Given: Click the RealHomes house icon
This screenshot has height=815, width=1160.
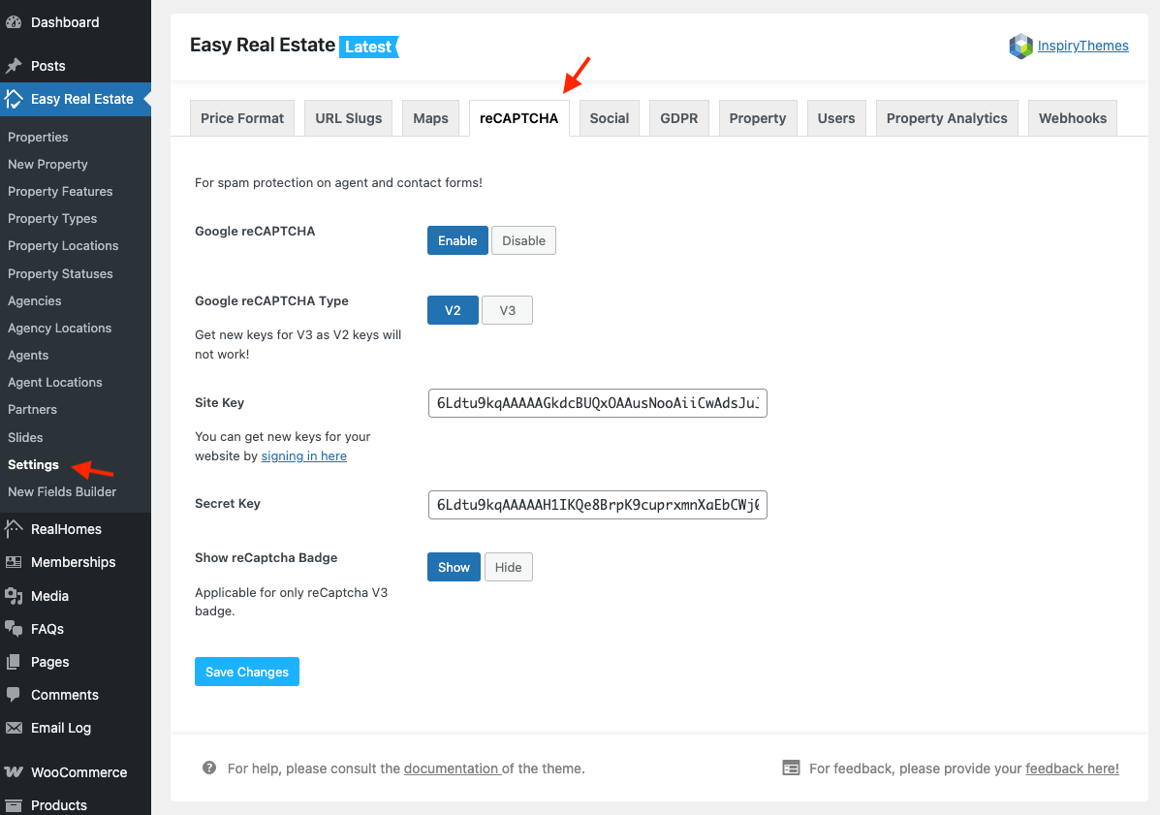Looking at the screenshot, I should (x=14, y=529).
